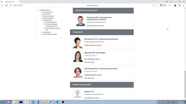Click the orange round taskbar icon

[45, 102]
